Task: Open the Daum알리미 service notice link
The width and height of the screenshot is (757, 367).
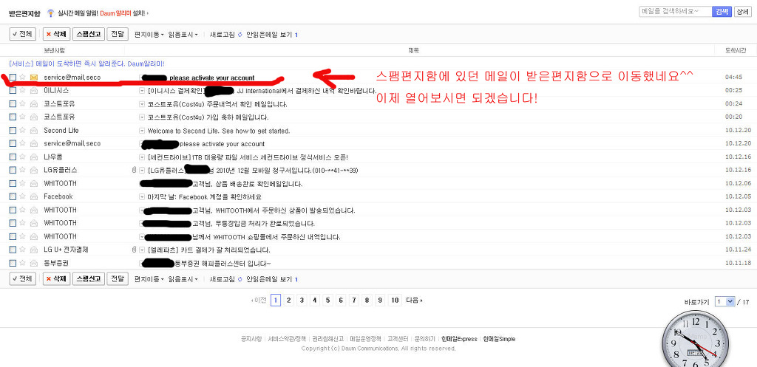Action: 87,64
